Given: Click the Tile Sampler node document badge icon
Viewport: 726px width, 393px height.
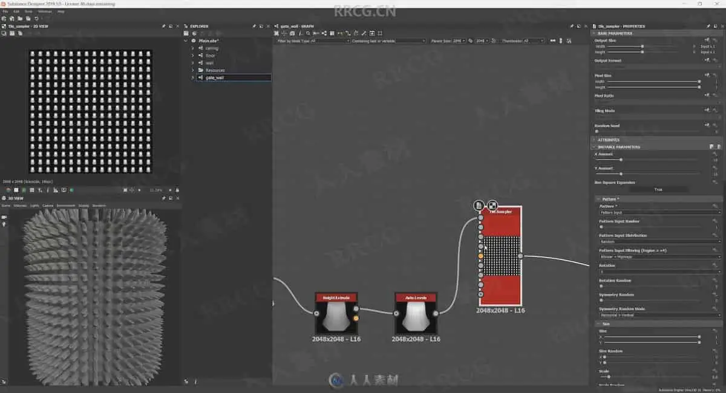Looking at the screenshot, I should click(479, 206).
